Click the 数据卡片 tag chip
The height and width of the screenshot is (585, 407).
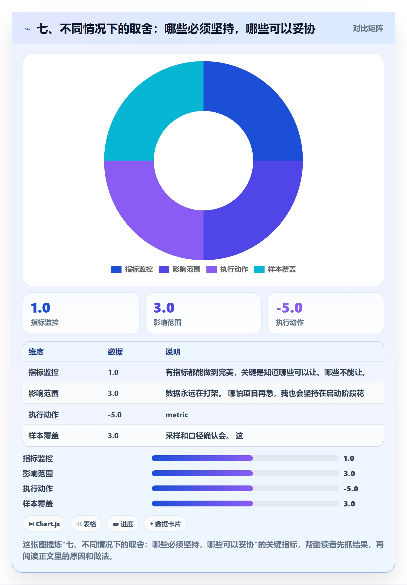165,524
